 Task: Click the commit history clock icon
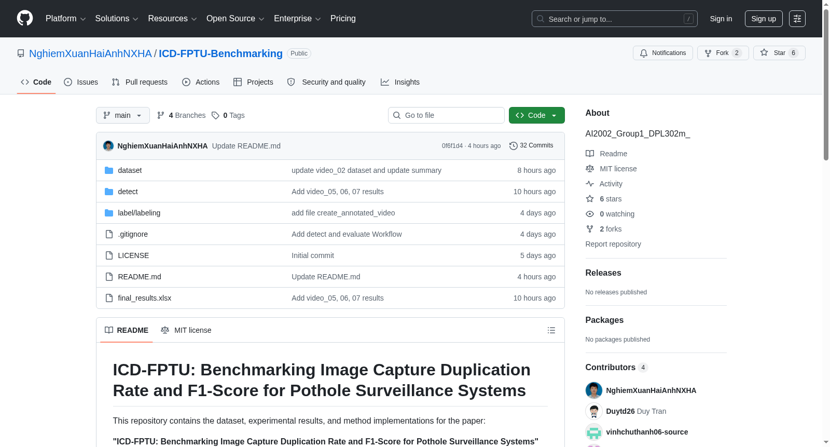click(x=514, y=146)
